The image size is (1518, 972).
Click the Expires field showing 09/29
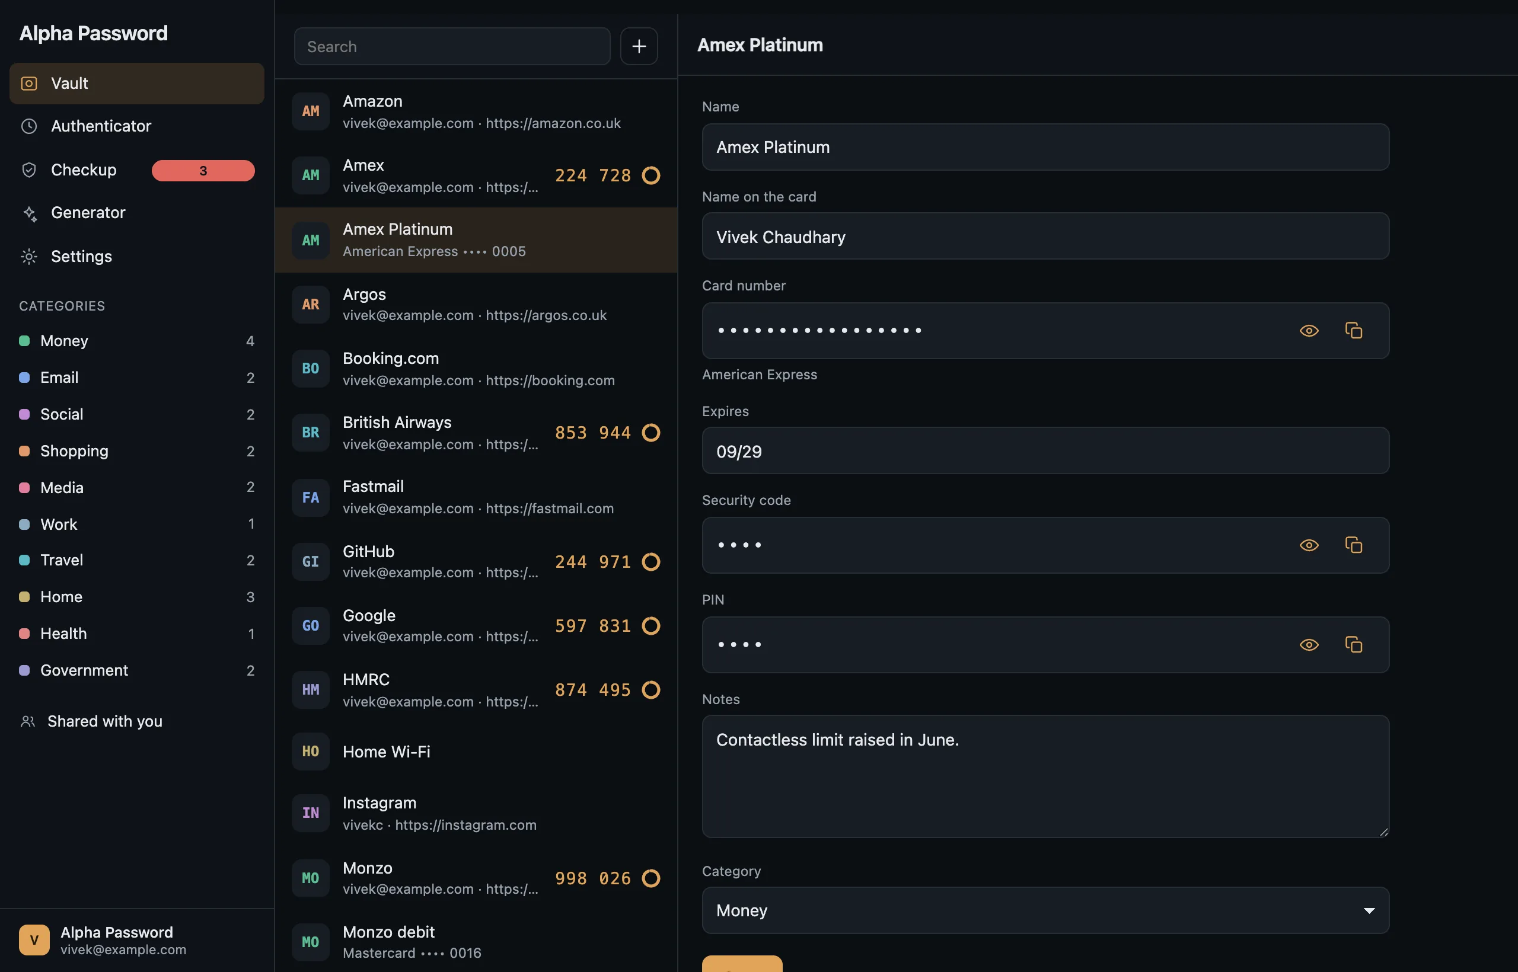click(1045, 450)
